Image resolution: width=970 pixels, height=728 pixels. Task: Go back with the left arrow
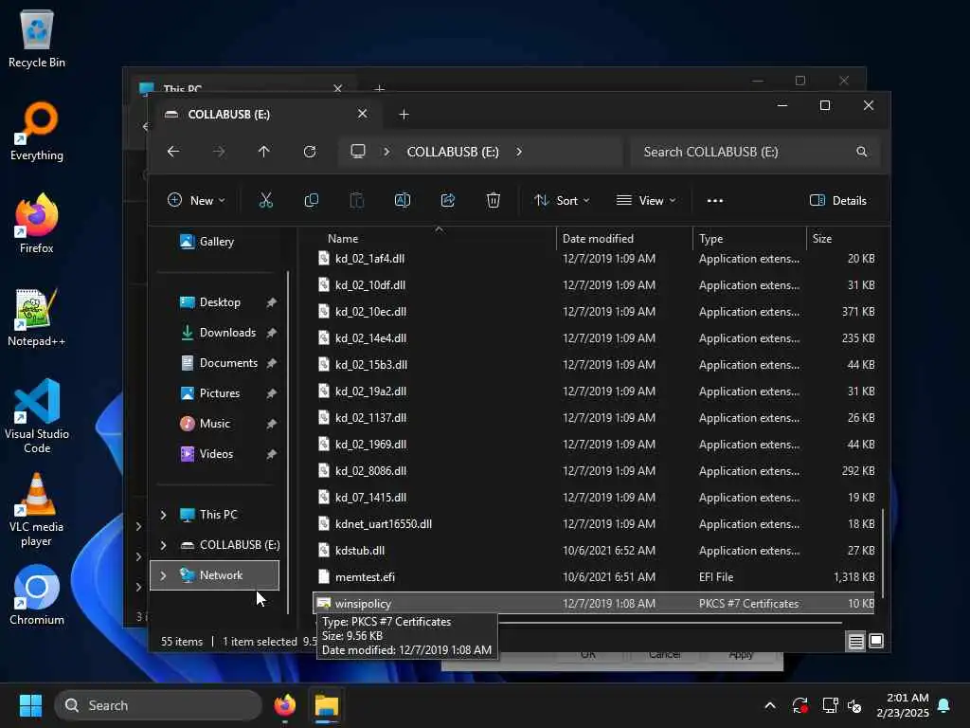point(173,152)
